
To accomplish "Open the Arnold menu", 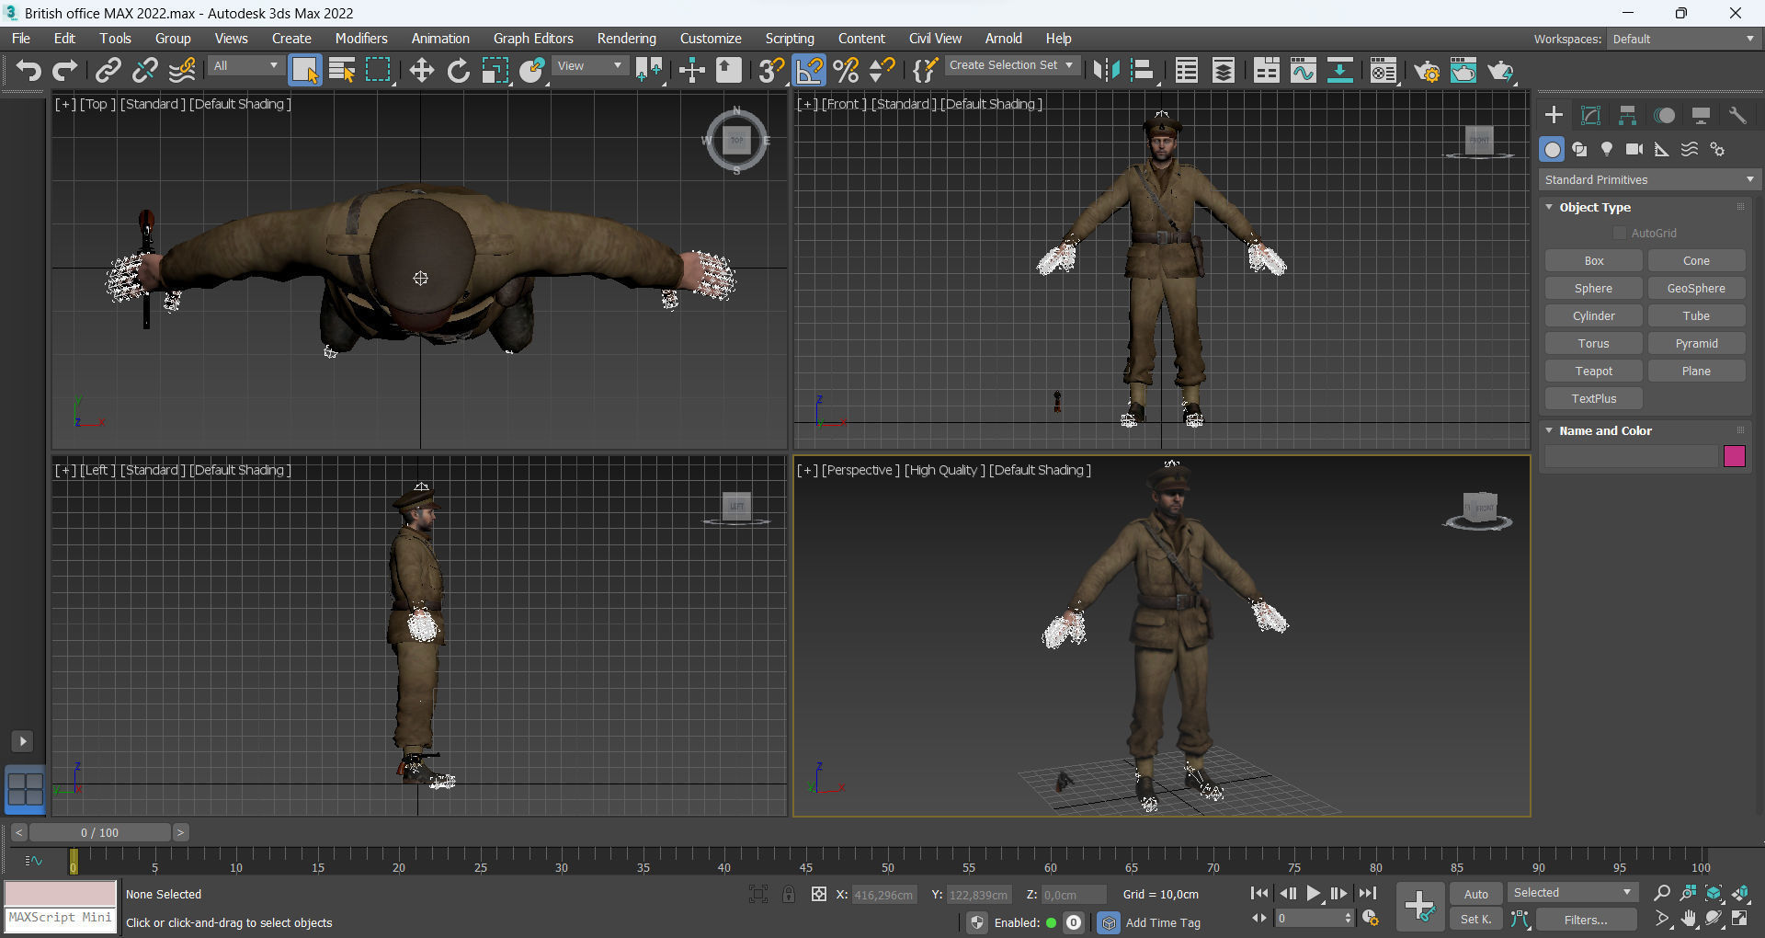I will [x=1004, y=39].
